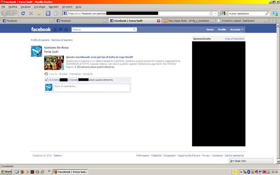The width and height of the screenshot is (280, 175).
Task: Open the history clock toolbar icon
Action: [56, 13]
